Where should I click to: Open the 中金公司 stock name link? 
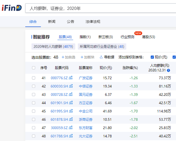[86, 111]
